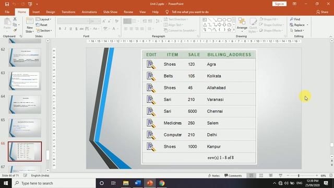Click the 69% zoom level text
334x188 pixels.
pos(324,175)
